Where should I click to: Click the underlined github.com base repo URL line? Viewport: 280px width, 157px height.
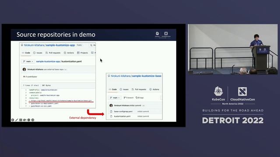60,101
